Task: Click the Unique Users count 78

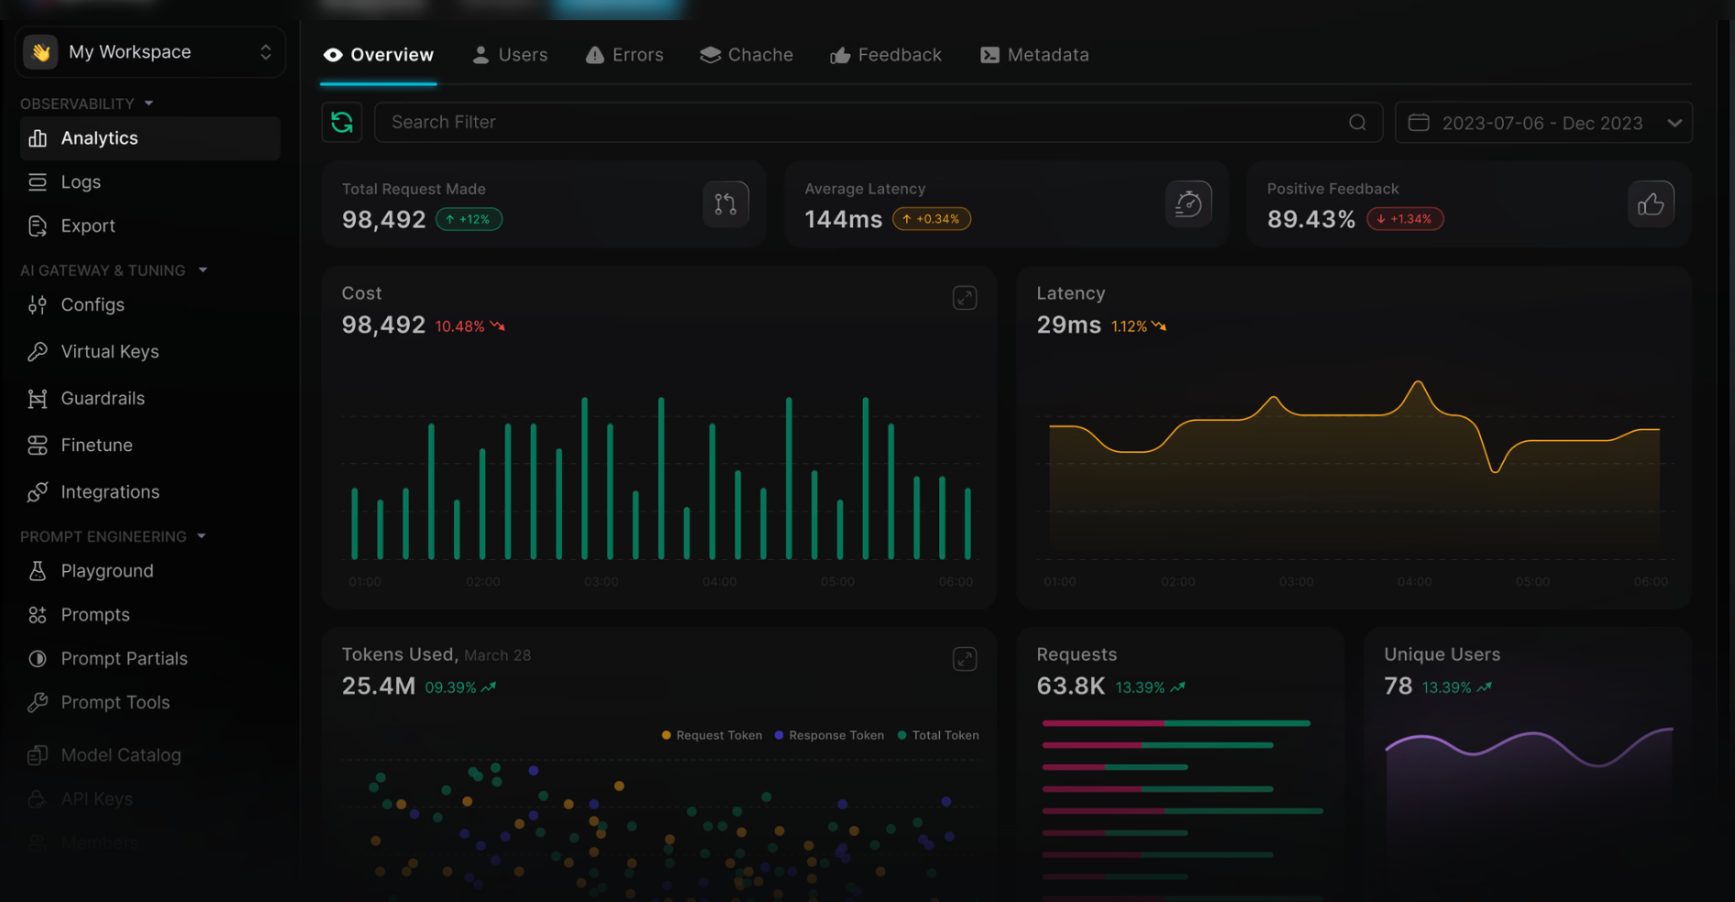Action: point(1398,687)
